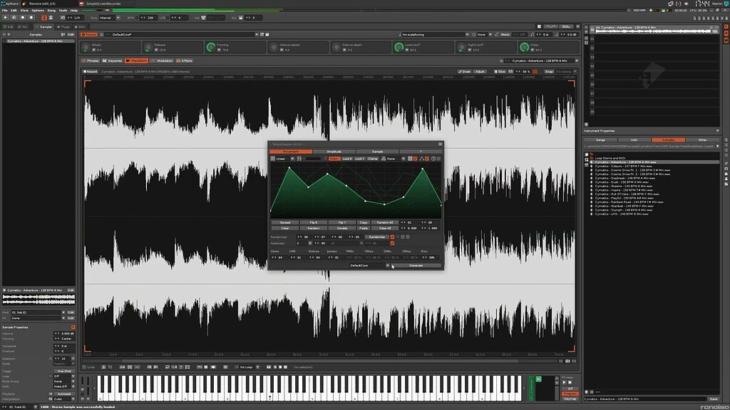730x410 pixels.
Task: Open the Keyzones section
Action: 112,61
